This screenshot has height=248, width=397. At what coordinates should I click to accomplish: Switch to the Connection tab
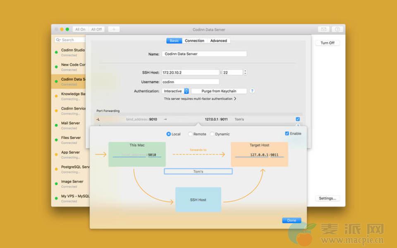coord(194,41)
